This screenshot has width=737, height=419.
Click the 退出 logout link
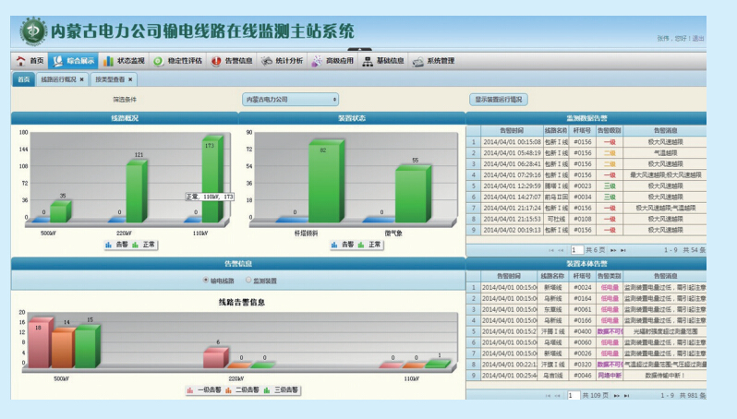point(698,39)
